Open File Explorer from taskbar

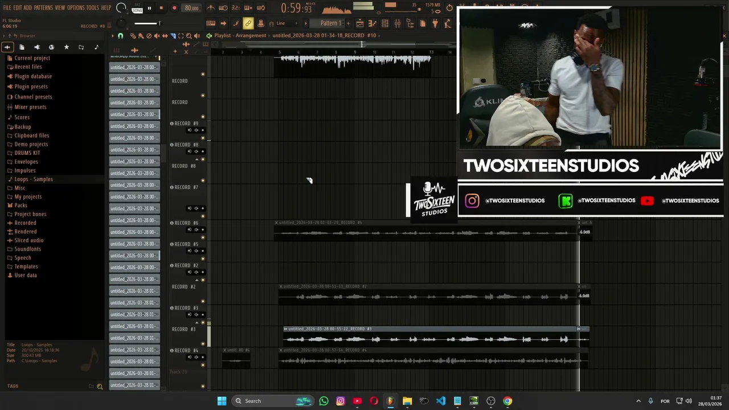[407, 401]
